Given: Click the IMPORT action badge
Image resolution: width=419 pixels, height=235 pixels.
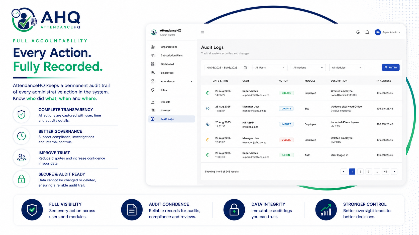Looking at the screenshot, I should (x=286, y=124).
